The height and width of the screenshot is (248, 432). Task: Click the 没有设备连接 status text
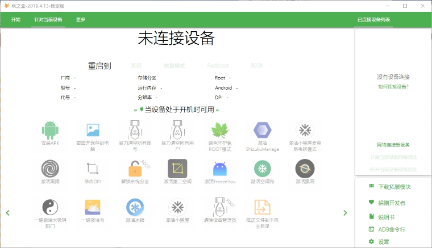pos(393,77)
